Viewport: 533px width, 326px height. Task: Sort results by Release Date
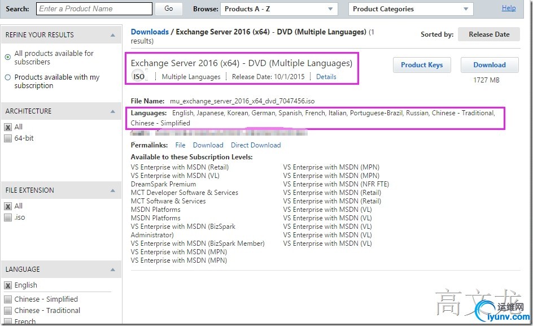pyautogui.click(x=489, y=34)
